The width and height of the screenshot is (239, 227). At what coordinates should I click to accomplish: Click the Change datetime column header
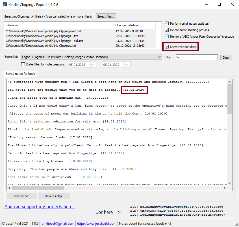point(134,25)
